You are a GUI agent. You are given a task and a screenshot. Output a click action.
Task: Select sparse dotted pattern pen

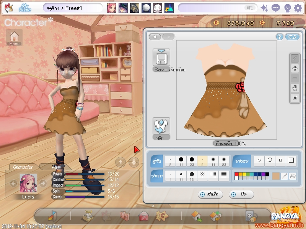pos(202,176)
